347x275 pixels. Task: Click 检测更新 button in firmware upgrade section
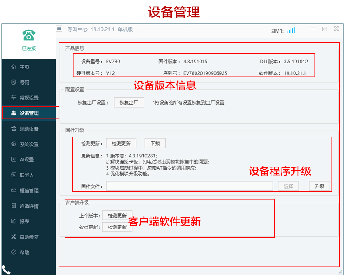[x=121, y=143]
